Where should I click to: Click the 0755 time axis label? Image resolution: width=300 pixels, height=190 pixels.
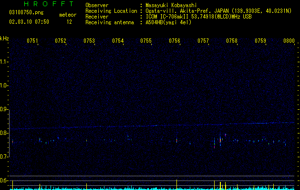pyautogui.click(x=146, y=41)
